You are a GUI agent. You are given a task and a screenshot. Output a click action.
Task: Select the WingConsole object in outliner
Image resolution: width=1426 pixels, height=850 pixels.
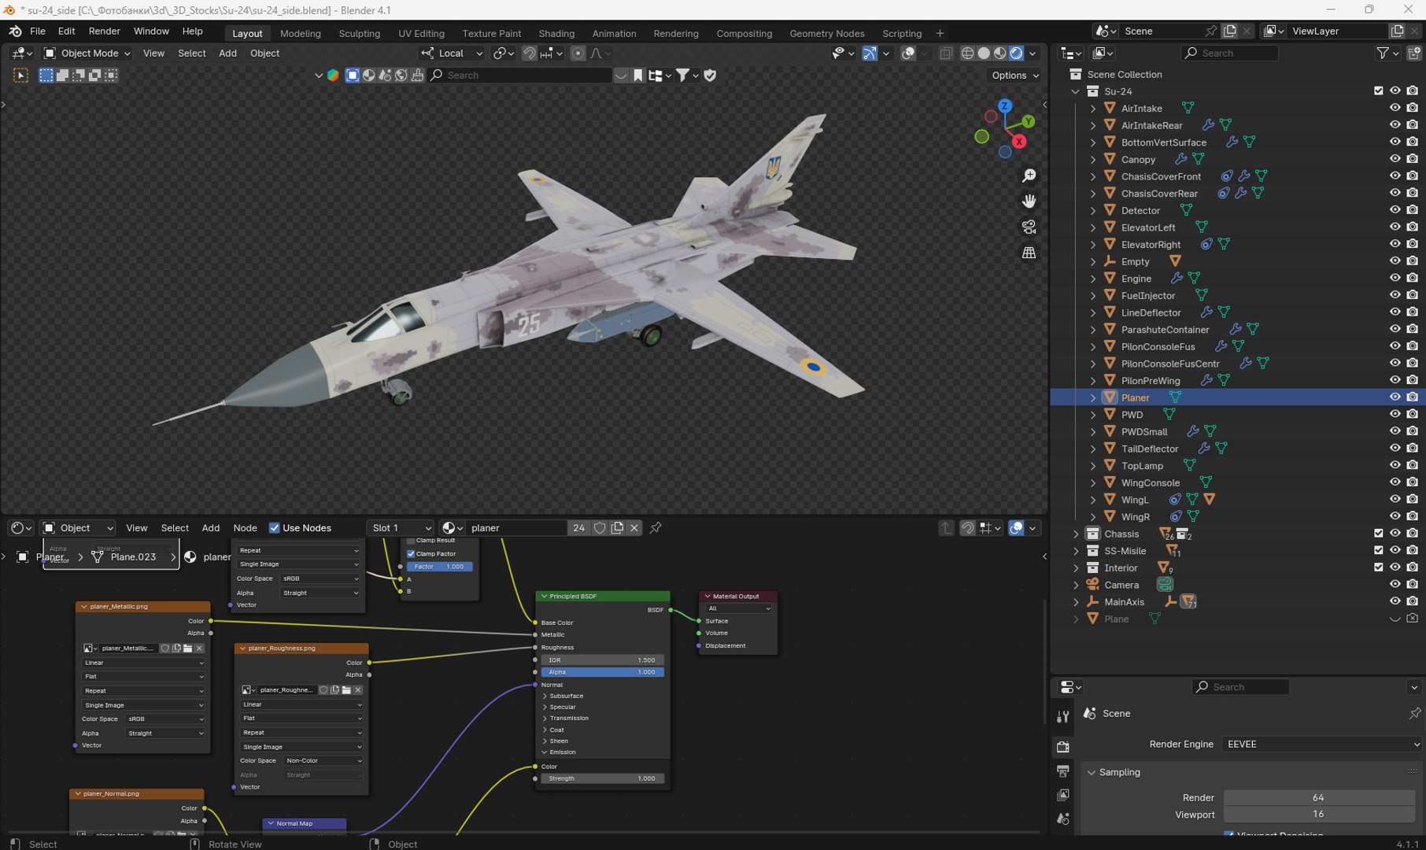click(x=1150, y=482)
